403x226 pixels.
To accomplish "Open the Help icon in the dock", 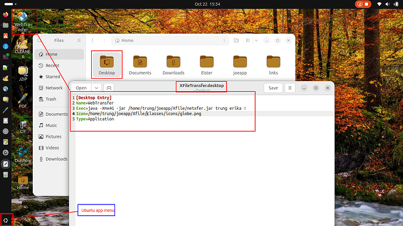I will click(x=5, y=46).
